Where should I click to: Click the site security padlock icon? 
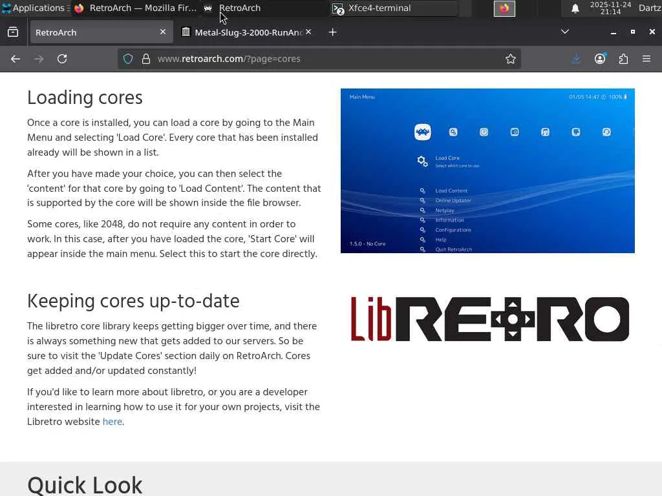[x=146, y=59]
